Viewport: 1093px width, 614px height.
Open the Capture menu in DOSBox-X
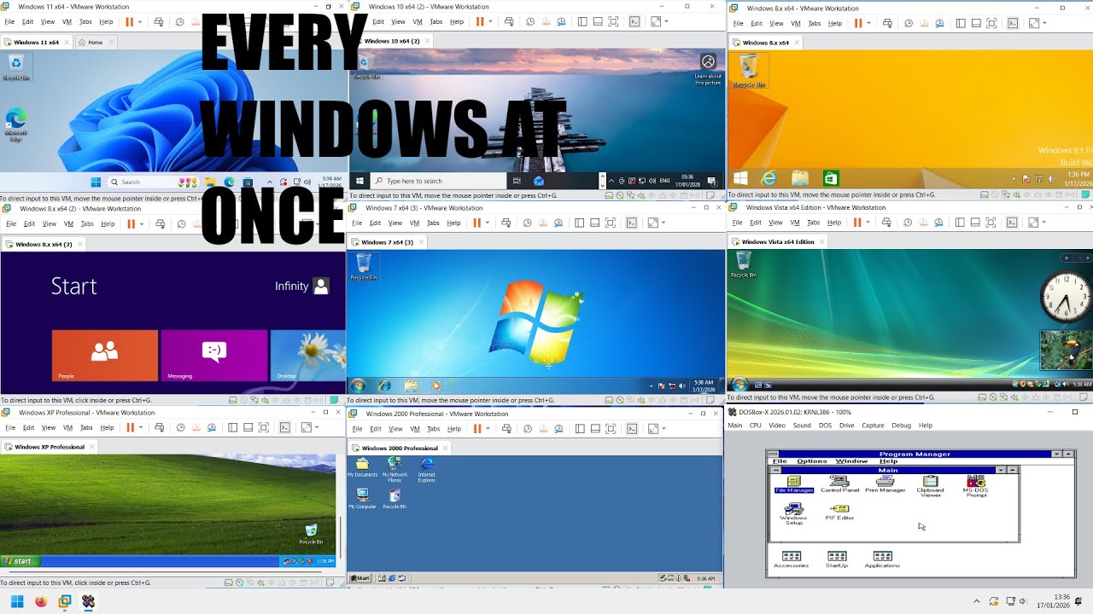pos(873,425)
